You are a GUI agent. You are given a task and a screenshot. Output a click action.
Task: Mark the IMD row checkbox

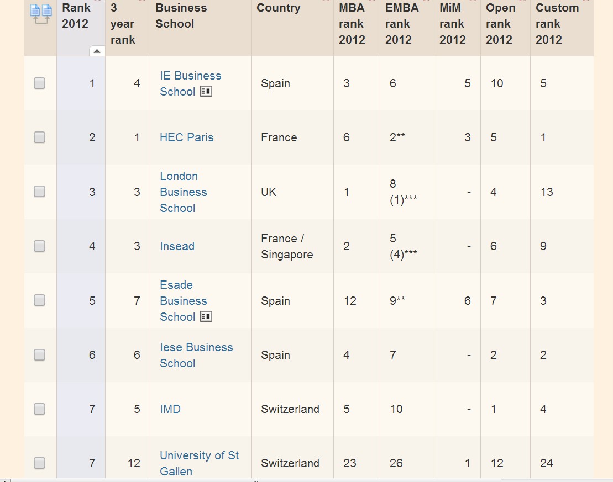pyautogui.click(x=39, y=409)
